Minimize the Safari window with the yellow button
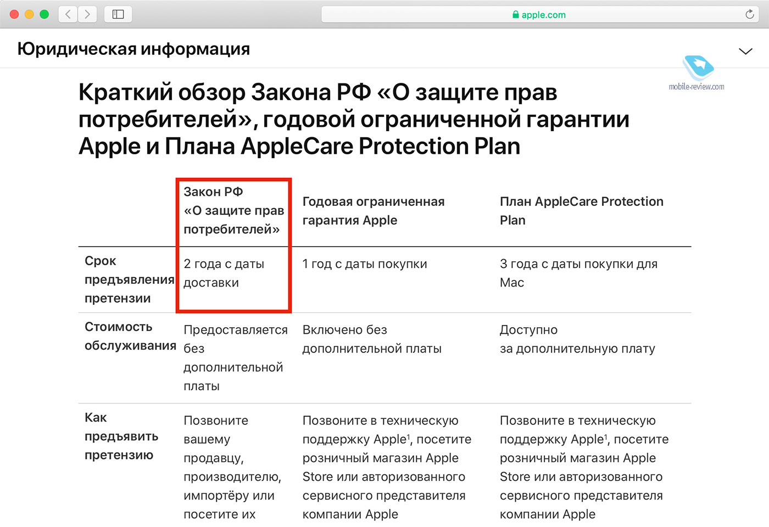The image size is (769, 527). pos(29,14)
